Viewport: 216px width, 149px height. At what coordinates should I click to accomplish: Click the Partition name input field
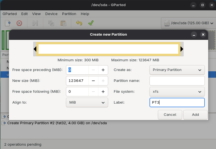177,81
